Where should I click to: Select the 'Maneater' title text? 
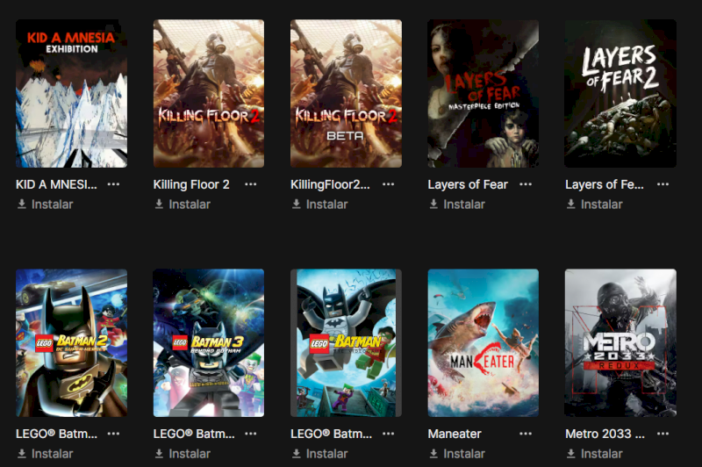(455, 434)
